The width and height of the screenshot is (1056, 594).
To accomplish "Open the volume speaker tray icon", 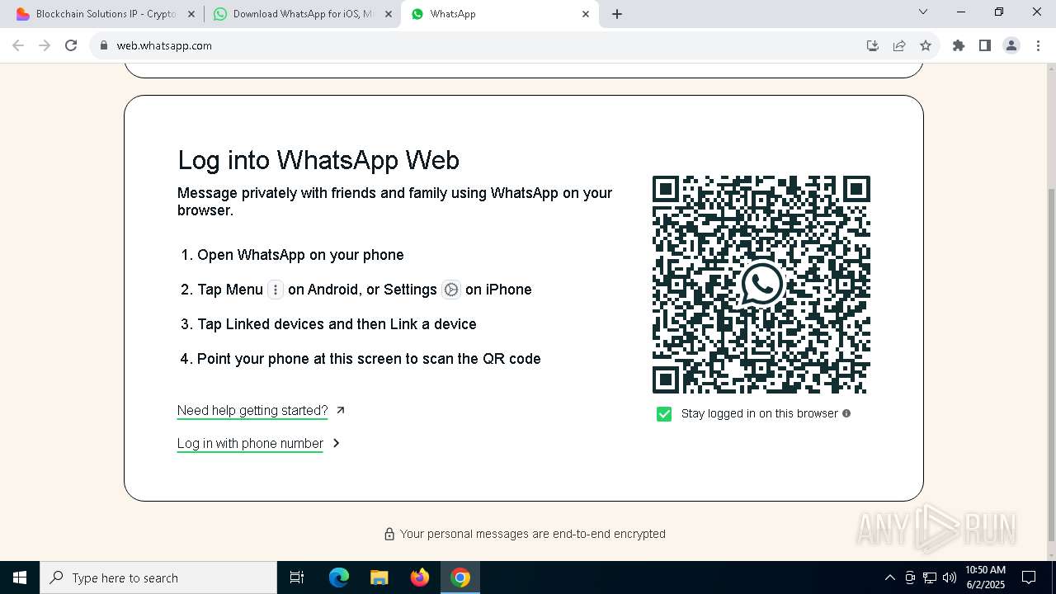I will coord(950,577).
